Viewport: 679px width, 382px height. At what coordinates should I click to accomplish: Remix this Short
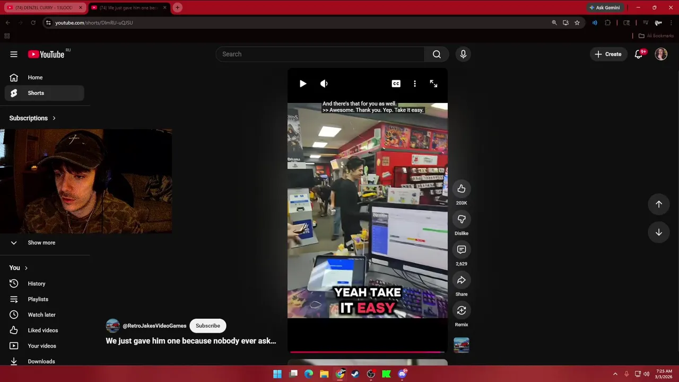462,310
